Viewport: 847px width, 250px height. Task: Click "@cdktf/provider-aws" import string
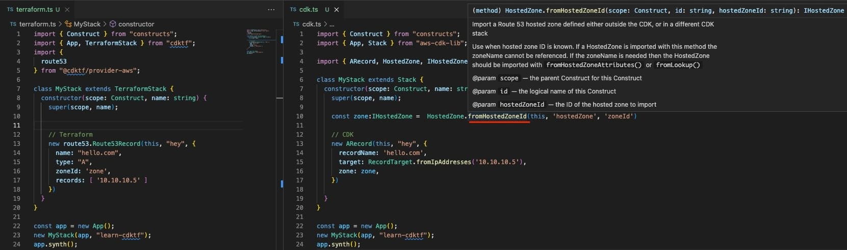point(98,71)
